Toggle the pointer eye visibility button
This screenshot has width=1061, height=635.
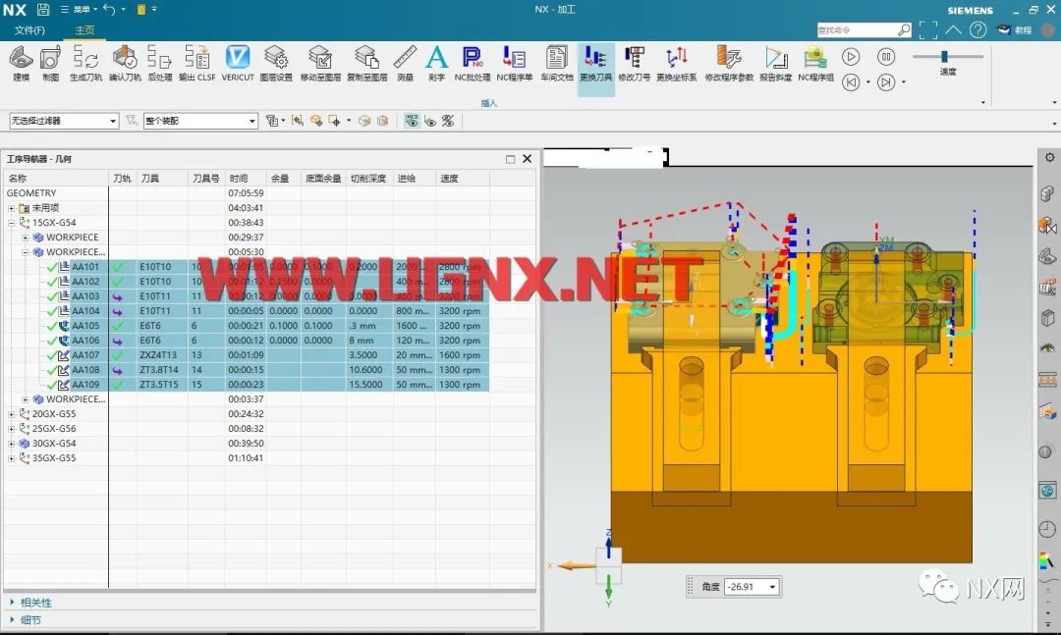429,121
